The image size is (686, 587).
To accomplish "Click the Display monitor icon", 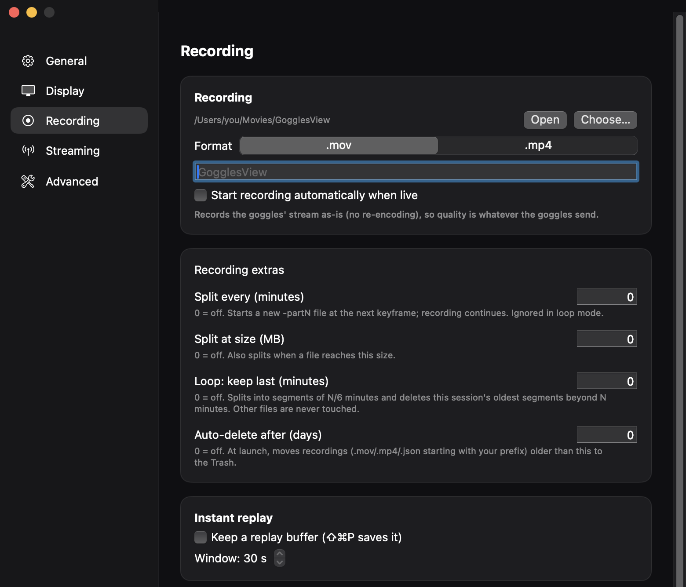I will click(28, 91).
